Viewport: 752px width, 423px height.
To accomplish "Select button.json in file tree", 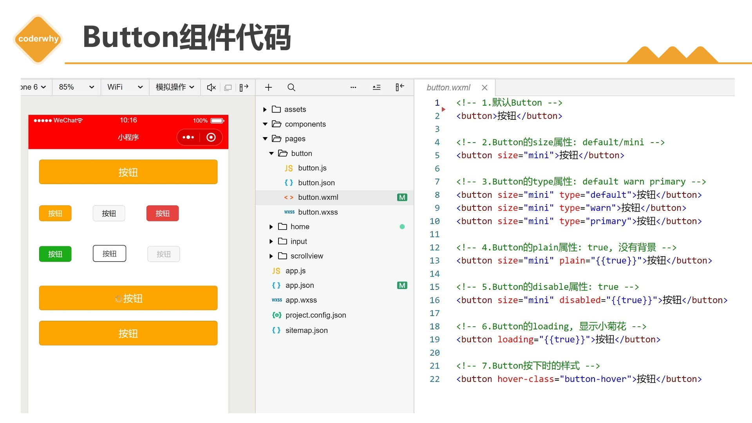I will [x=335, y=183].
